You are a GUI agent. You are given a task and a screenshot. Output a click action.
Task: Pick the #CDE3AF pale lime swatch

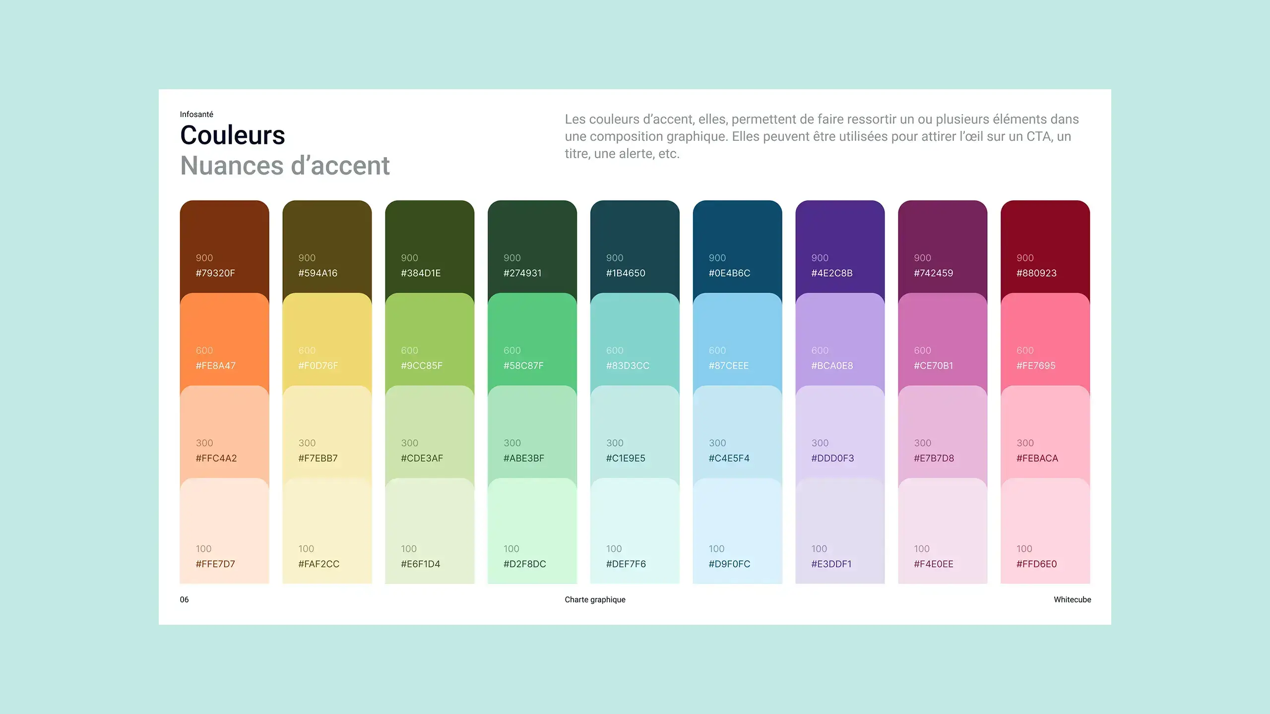(x=430, y=432)
